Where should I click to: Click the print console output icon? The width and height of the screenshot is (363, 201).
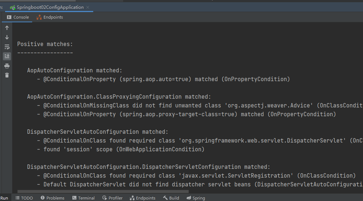click(7, 66)
